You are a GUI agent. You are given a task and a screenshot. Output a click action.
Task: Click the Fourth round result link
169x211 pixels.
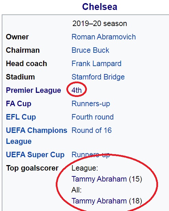tap(92, 117)
